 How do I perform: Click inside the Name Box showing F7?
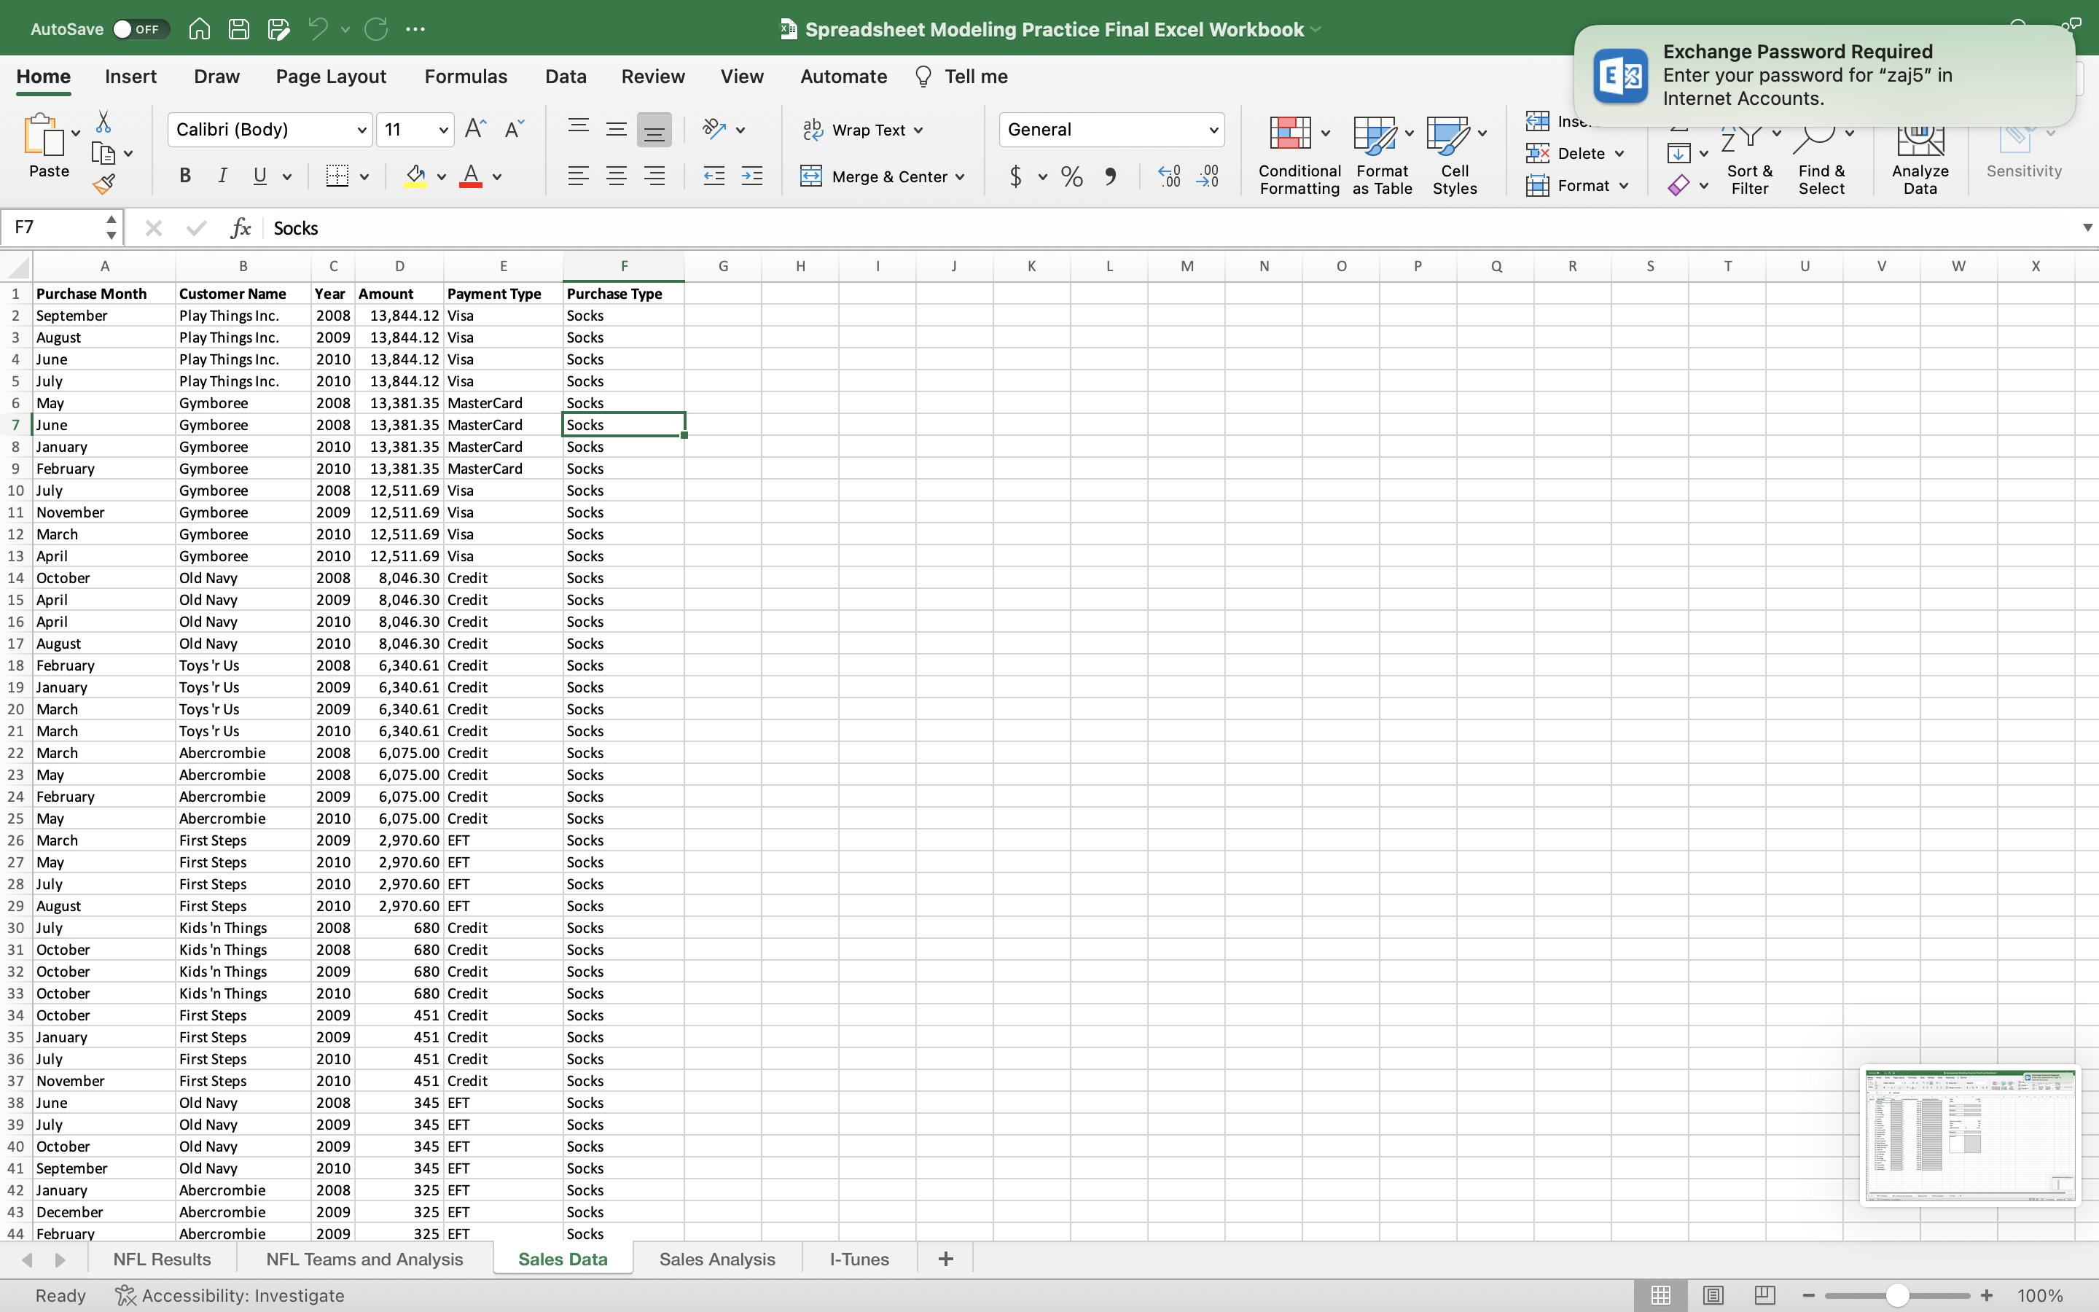52,227
